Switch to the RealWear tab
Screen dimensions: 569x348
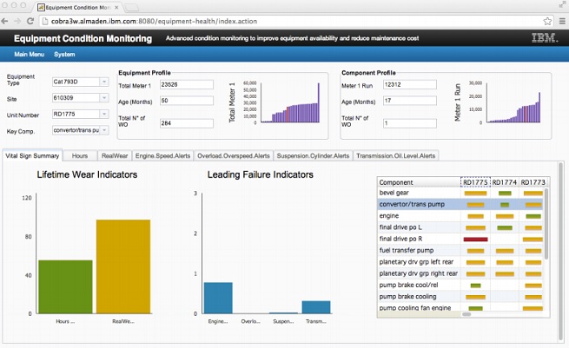click(x=115, y=156)
